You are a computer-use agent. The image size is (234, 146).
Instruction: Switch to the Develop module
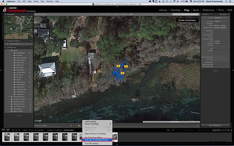pyautogui.click(x=175, y=10)
